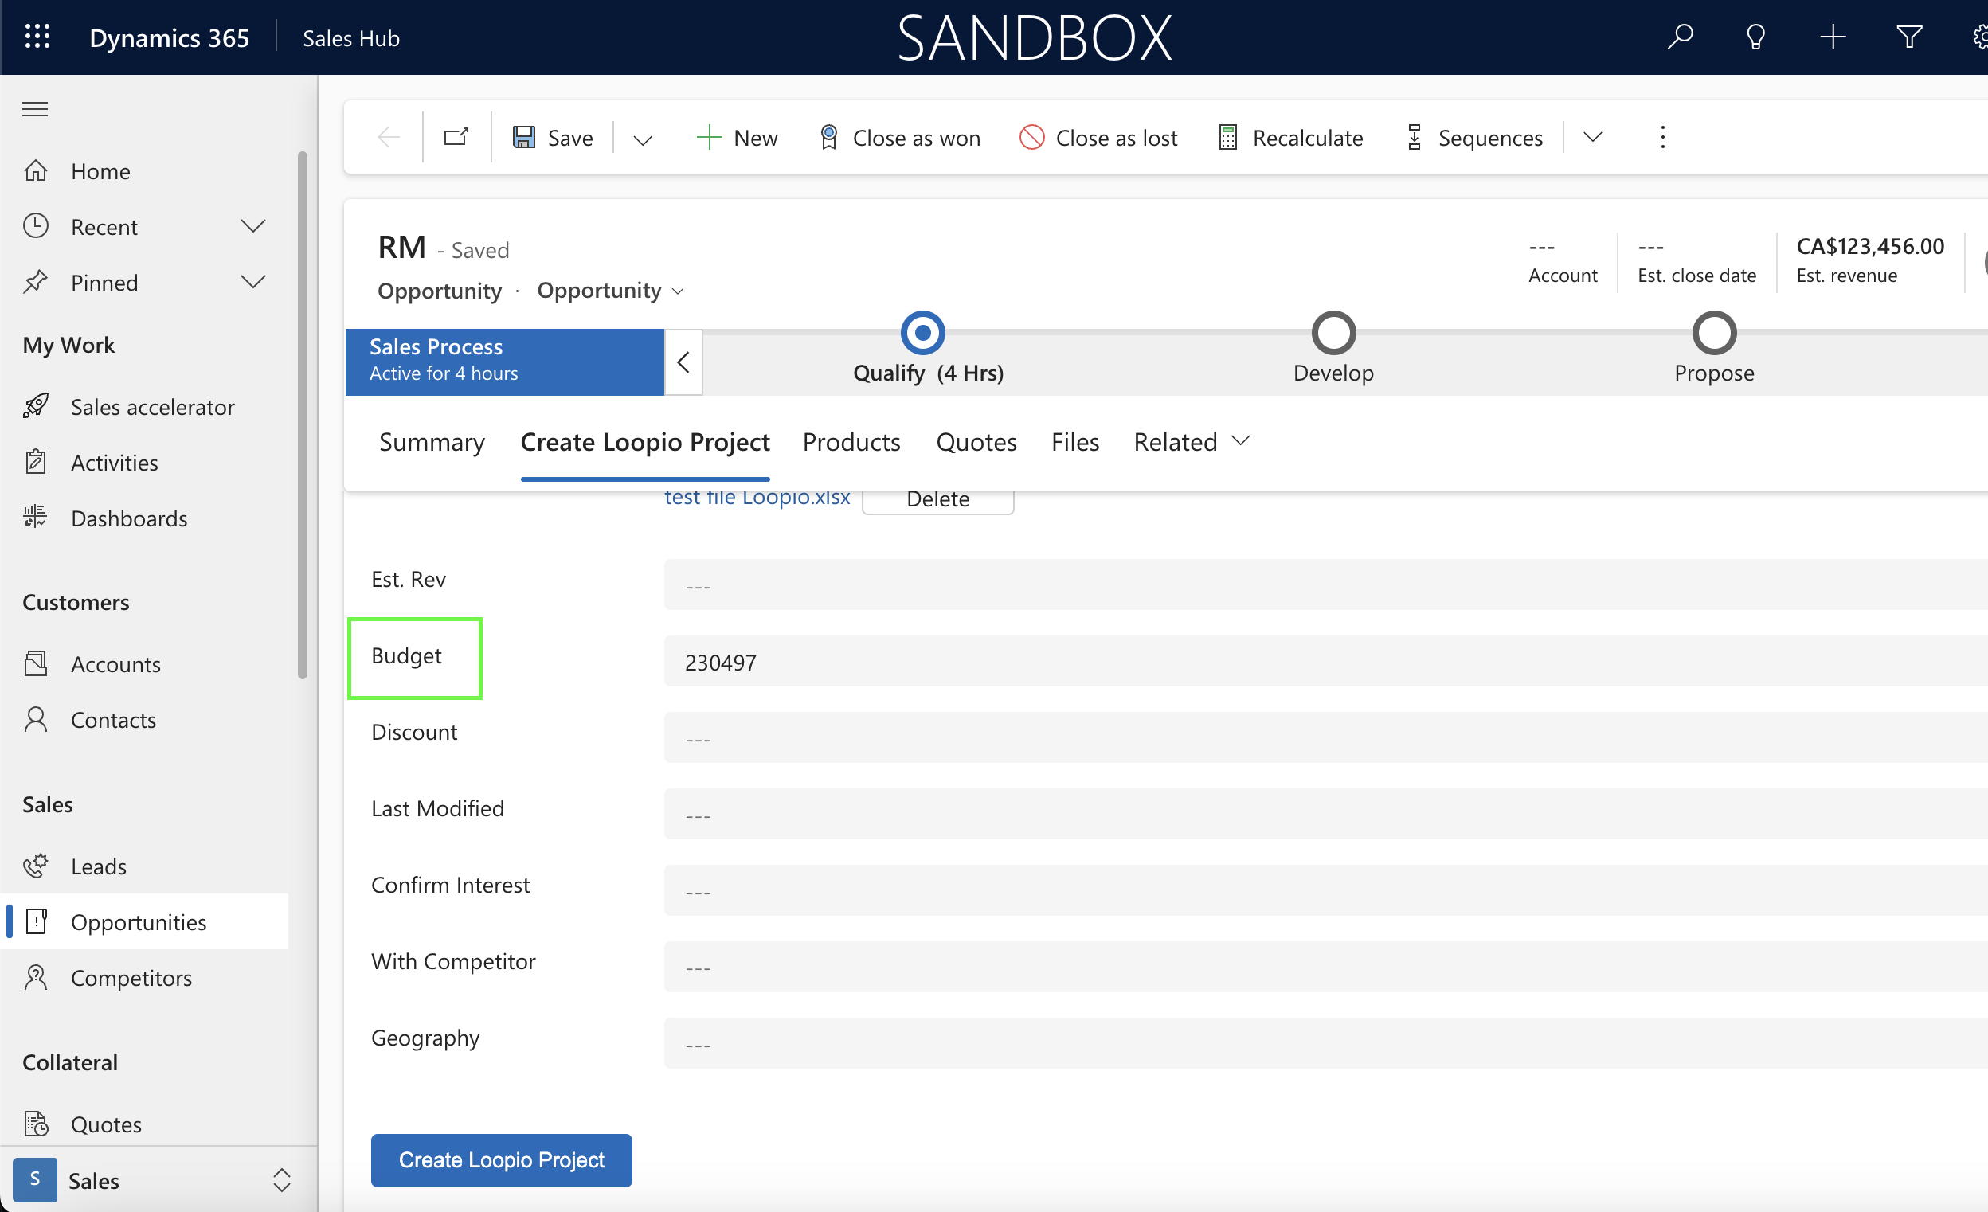Click the Pinned pin icon
This screenshot has height=1212, width=1988.
36,282
